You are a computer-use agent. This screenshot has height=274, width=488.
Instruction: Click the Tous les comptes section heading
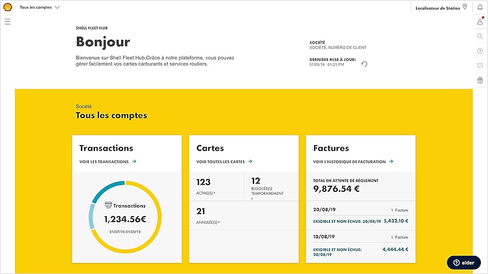click(x=111, y=115)
